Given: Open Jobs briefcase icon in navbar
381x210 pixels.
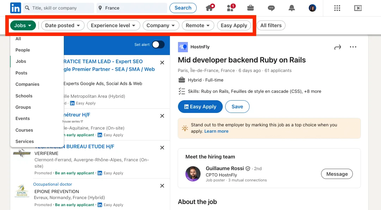Looking at the screenshot, I should 251,8.
